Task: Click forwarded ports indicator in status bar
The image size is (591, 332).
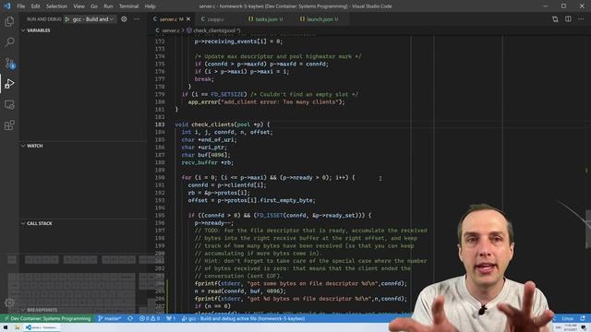Action: coord(171,318)
